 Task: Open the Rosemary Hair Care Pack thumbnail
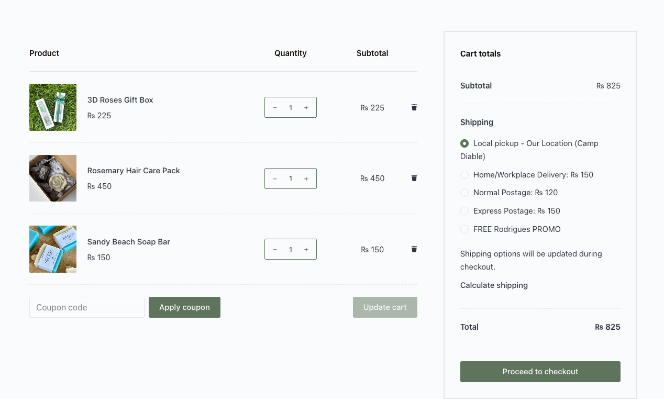point(53,178)
